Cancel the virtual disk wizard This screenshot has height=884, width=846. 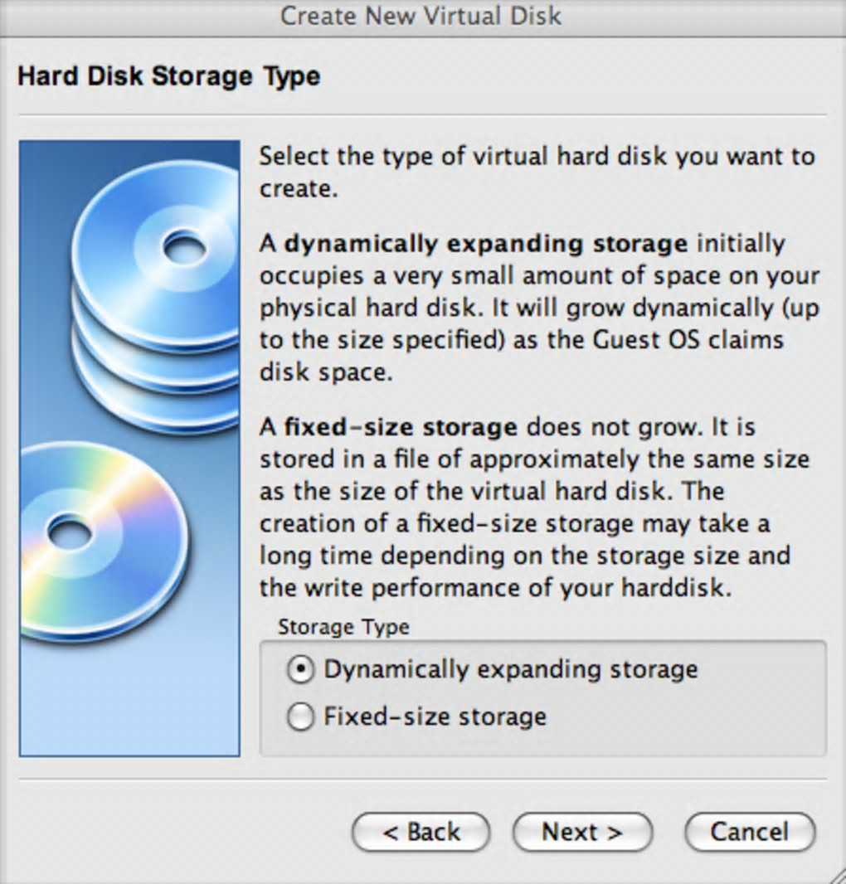[750, 832]
